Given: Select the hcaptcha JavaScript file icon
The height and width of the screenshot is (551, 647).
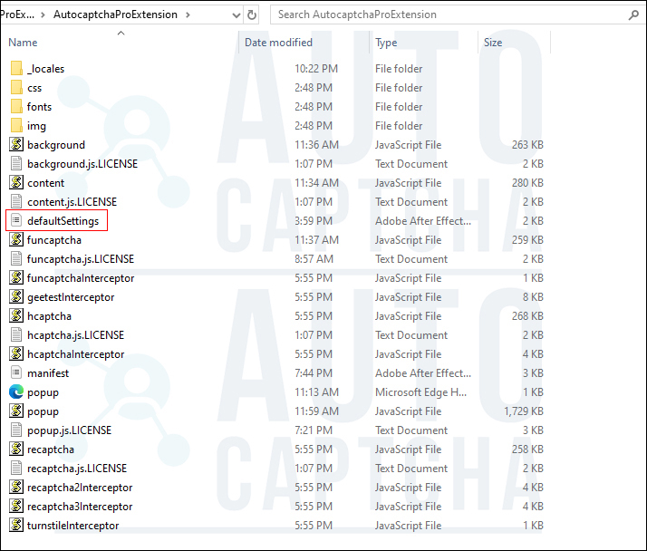Looking at the screenshot, I should [16, 315].
